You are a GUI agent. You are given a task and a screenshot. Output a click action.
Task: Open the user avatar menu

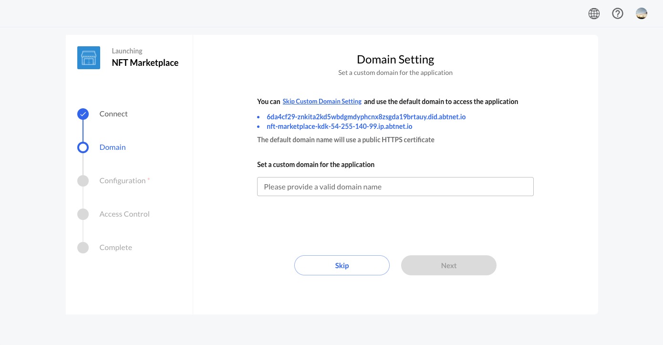[641, 13]
